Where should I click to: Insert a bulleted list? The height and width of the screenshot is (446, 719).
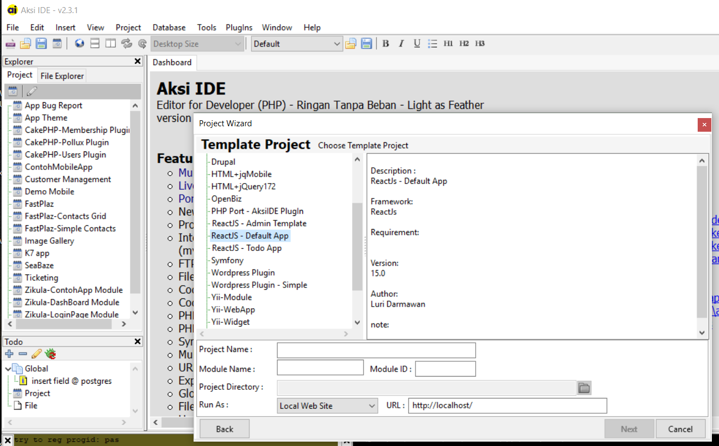click(432, 44)
